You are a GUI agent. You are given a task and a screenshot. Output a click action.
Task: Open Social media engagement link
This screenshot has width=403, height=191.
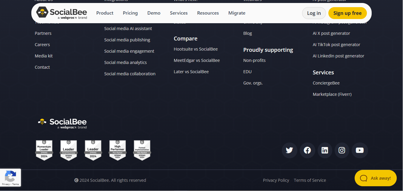(129, 51)
